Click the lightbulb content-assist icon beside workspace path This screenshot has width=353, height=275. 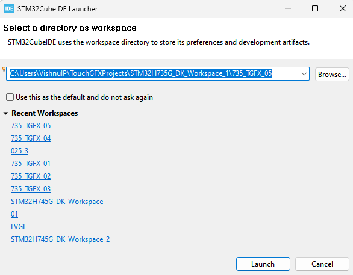(x=4, y=69)
